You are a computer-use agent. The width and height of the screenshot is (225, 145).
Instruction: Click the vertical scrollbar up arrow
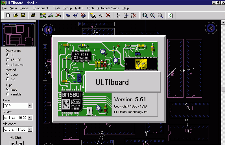coord(223,22)
